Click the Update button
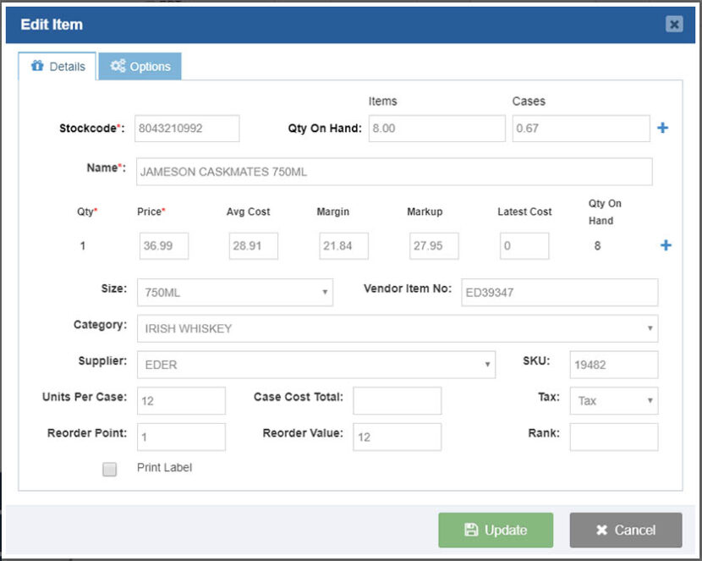The height and width of the screenshot is (561, 702). point(495,530)
